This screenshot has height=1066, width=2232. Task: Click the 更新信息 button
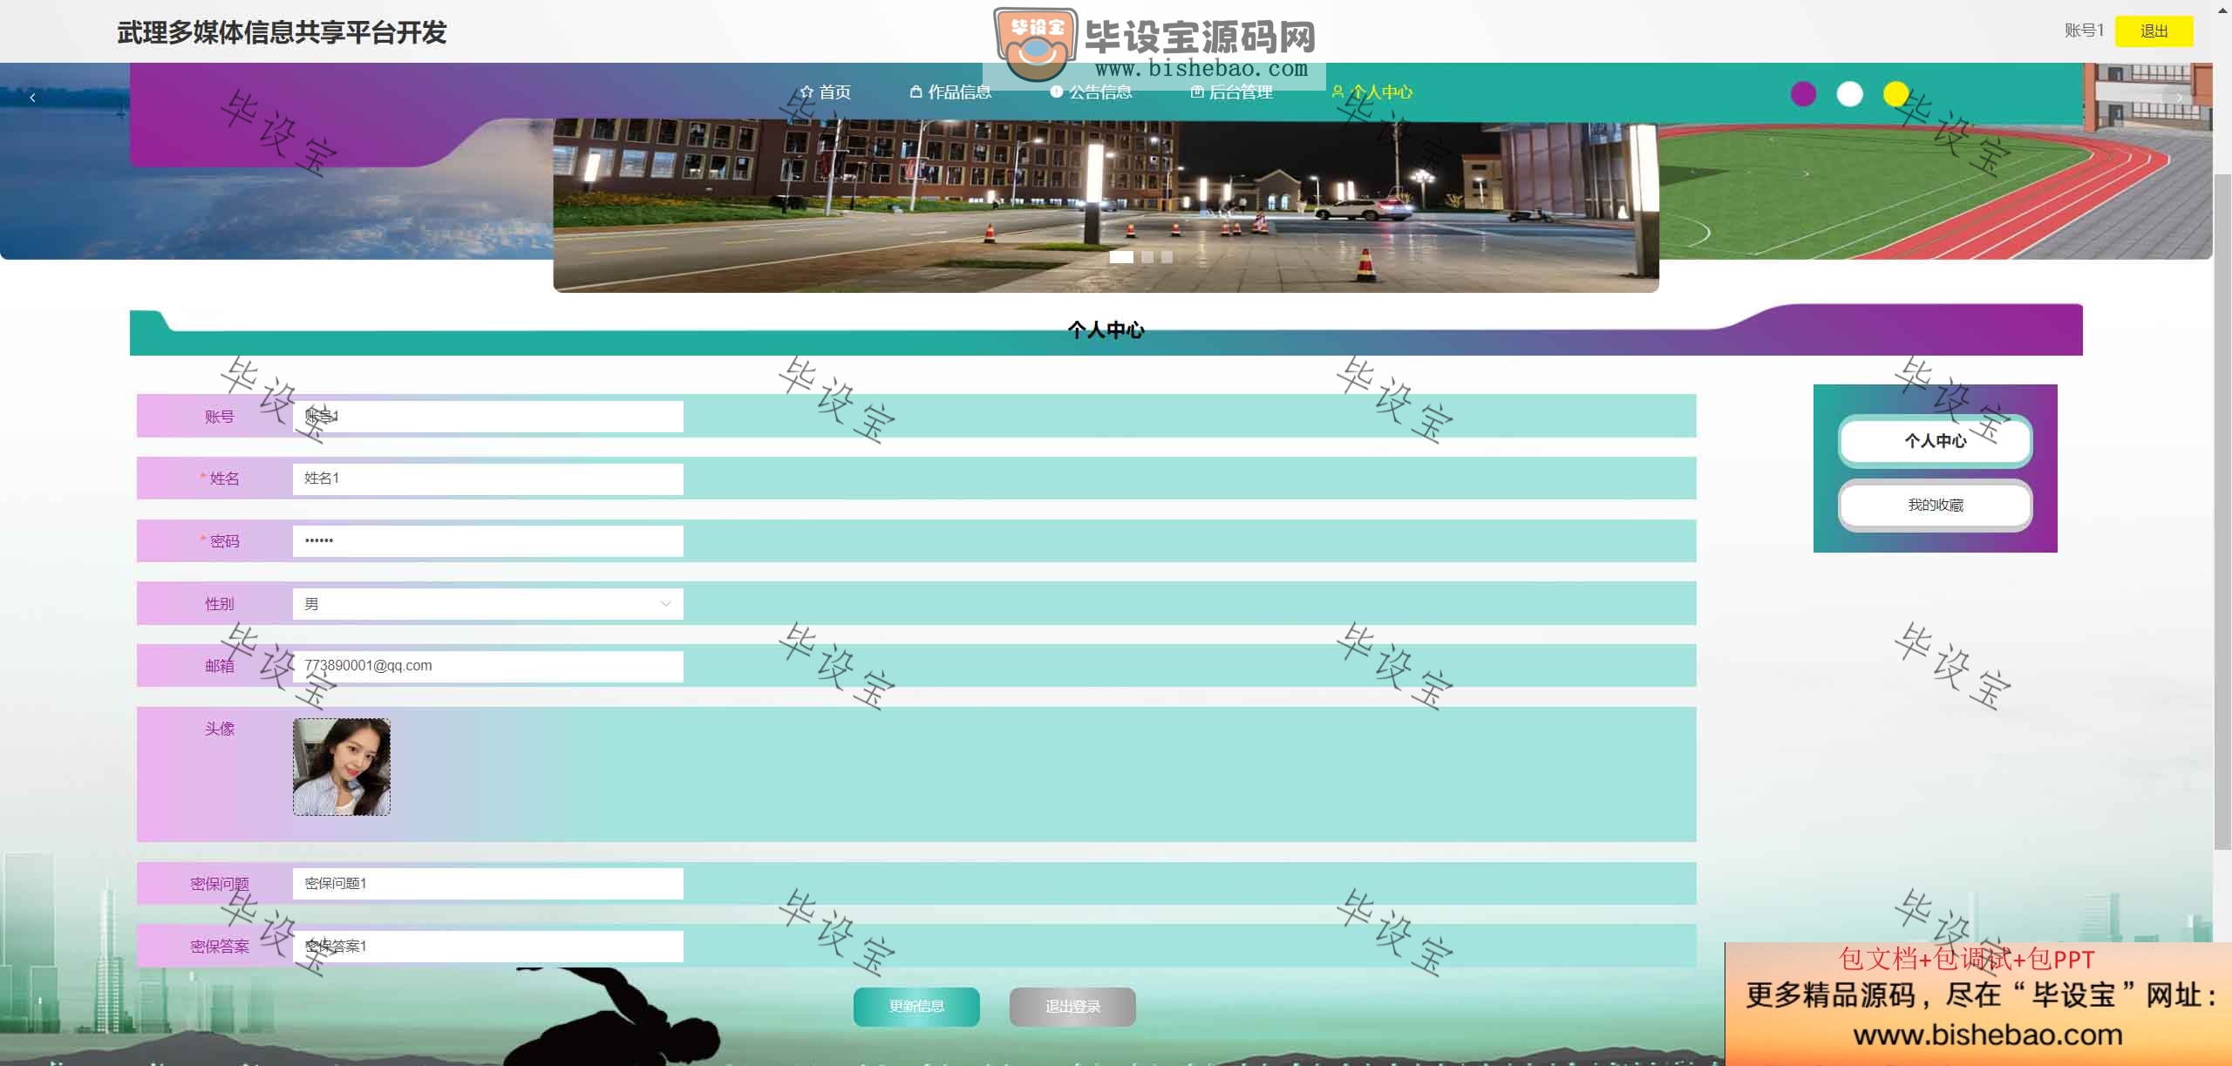(916, 1007)
